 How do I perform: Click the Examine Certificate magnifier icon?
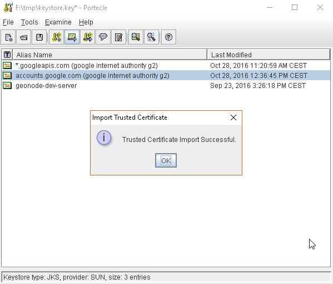tap(136, 37)
